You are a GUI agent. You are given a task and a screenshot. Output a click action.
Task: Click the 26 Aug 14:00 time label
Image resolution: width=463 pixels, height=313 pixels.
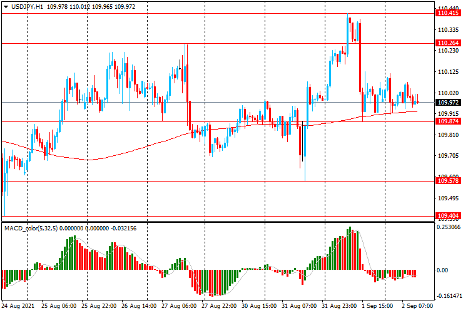pos(139,306)
